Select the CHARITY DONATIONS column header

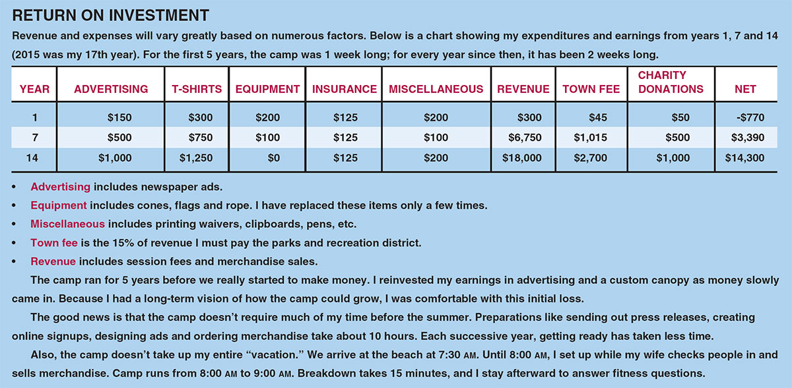coord(671,82)
